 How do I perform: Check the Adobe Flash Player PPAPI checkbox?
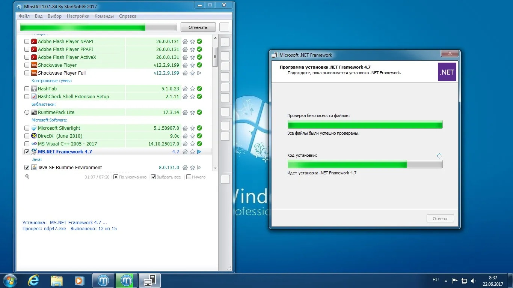coord(27,49)
